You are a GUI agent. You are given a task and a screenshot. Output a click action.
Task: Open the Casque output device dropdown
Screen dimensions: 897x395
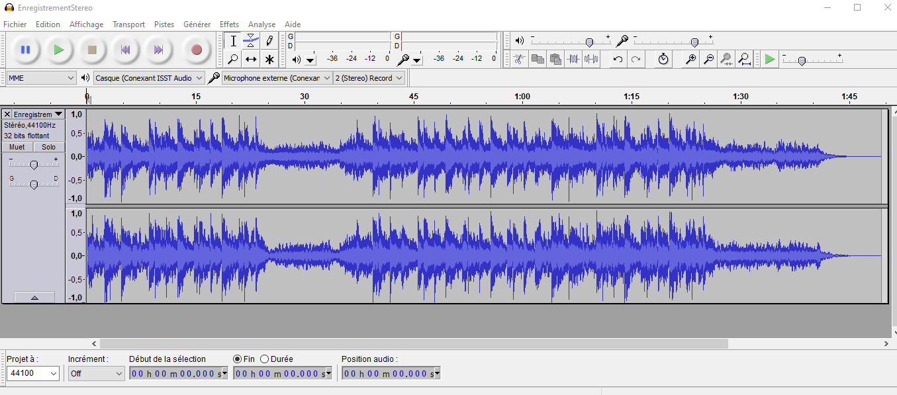[x=149, y=78]
